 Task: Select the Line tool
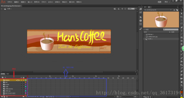[x=182, y=34]
